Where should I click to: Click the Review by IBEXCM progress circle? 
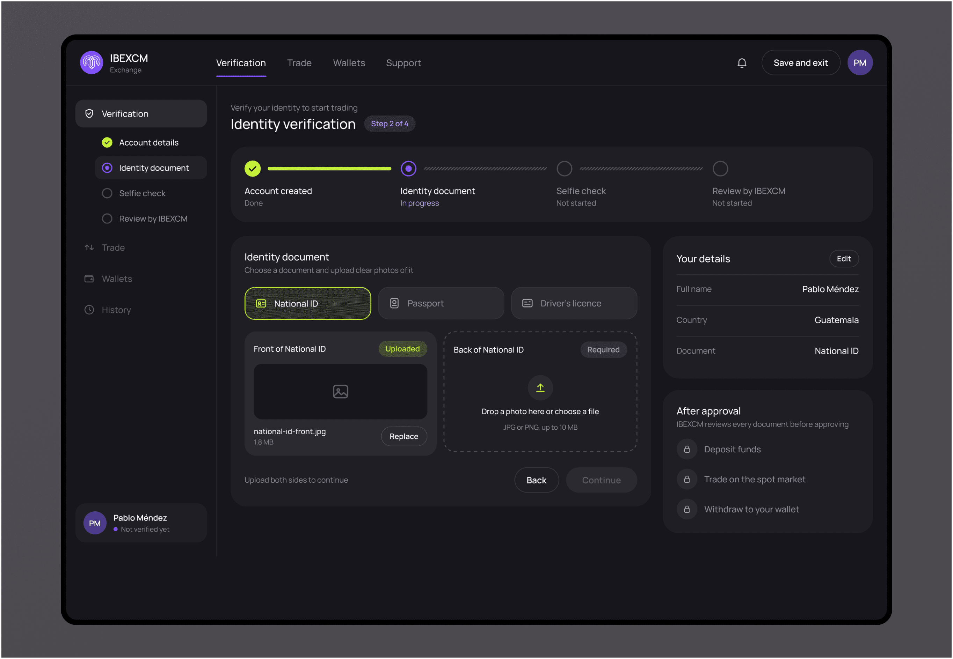point(720,169)
